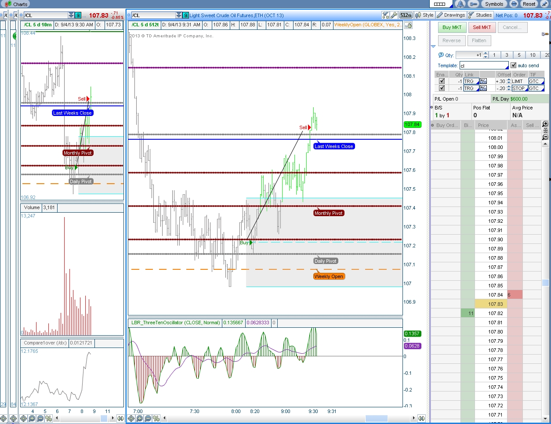Click the clipboard link icon '9' on the left chart
Screen dimensions: 551x424
(x=78, y=15)
